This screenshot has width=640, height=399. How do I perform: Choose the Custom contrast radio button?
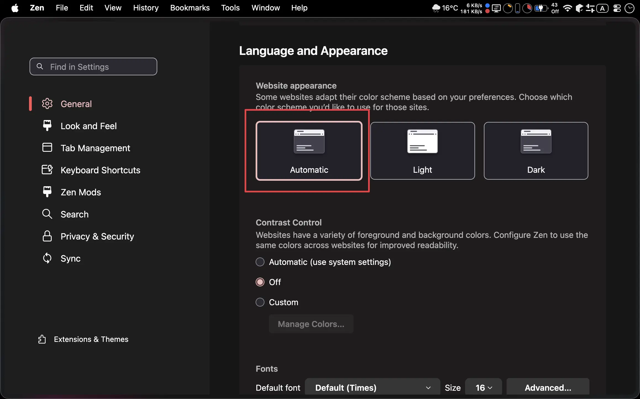260,302
